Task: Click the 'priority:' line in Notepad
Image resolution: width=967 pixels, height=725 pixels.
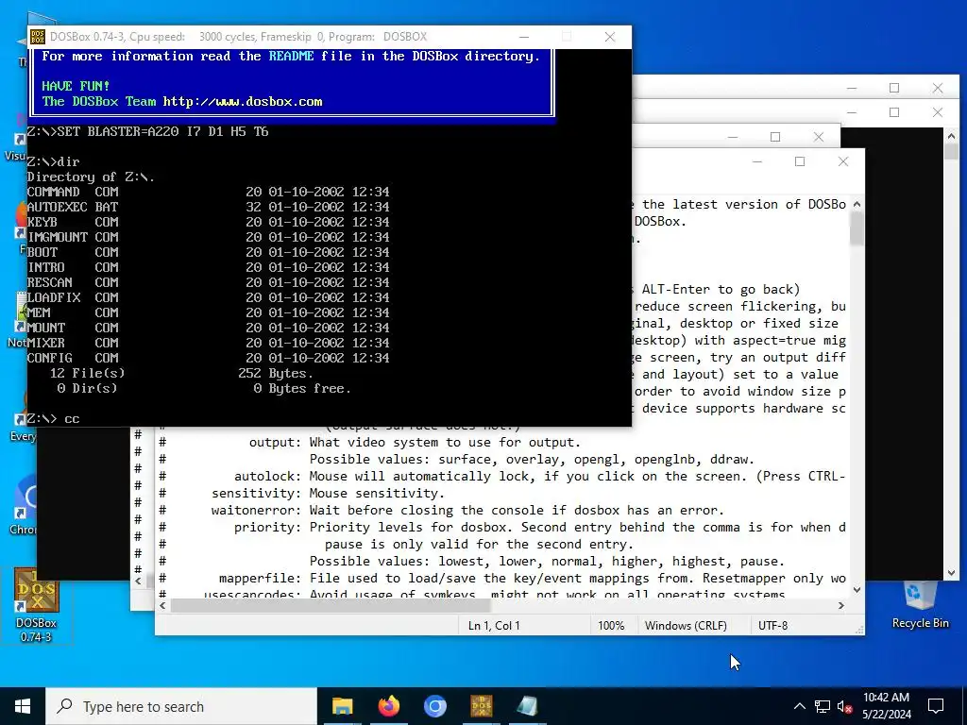Action: 502,528
